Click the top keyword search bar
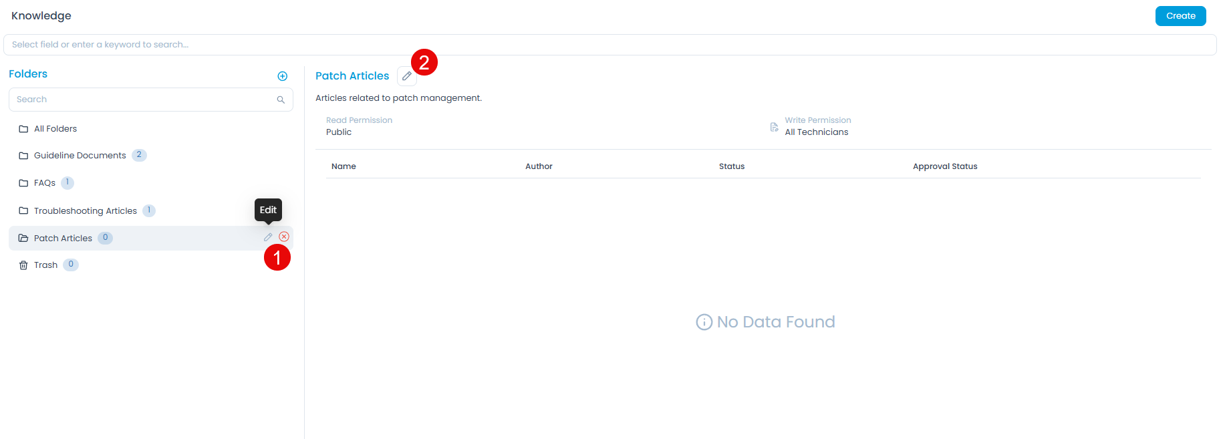Viewport: 1221px width, 439px height. 609,45
